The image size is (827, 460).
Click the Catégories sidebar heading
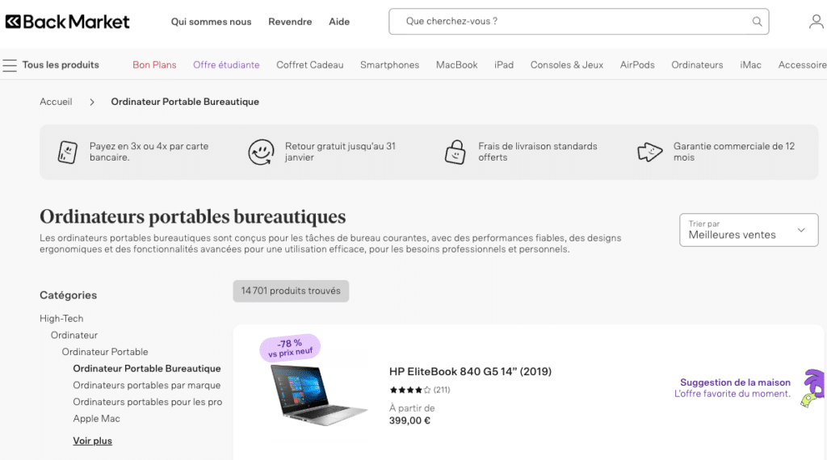[69, 295]
